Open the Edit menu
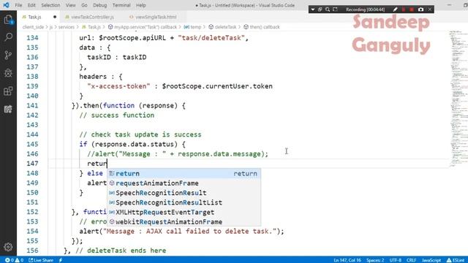The width and height of the screenshot is (468, 263). pos(31,5)
